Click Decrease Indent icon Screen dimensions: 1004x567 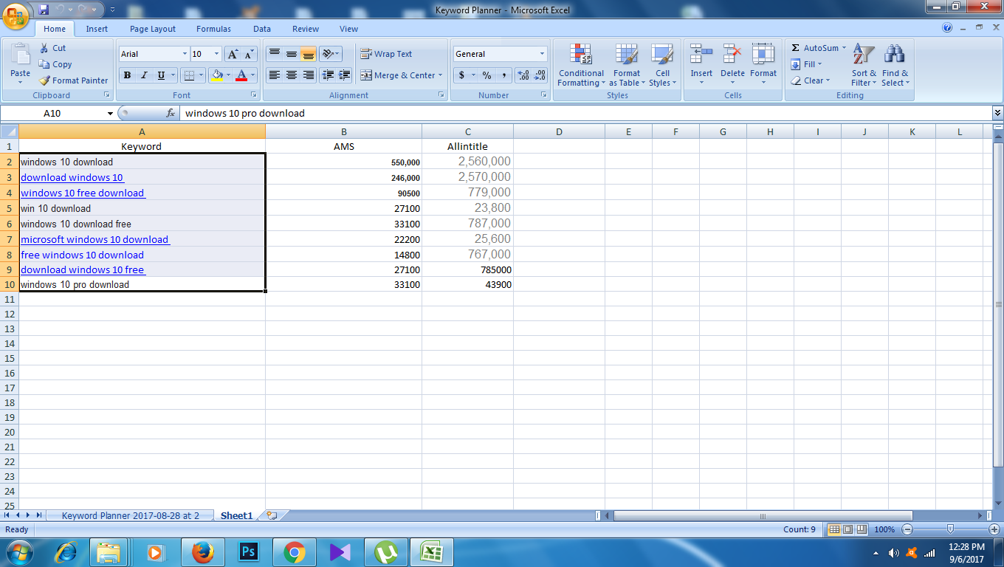pos(328,75)
